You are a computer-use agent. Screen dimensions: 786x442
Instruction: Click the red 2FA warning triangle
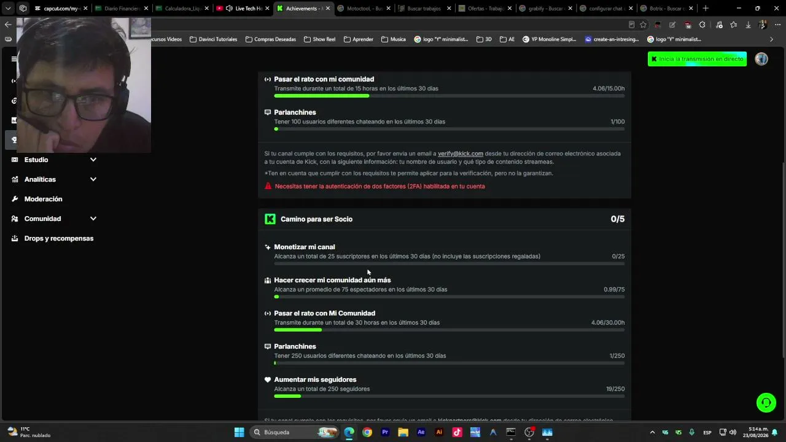[268, 186]
